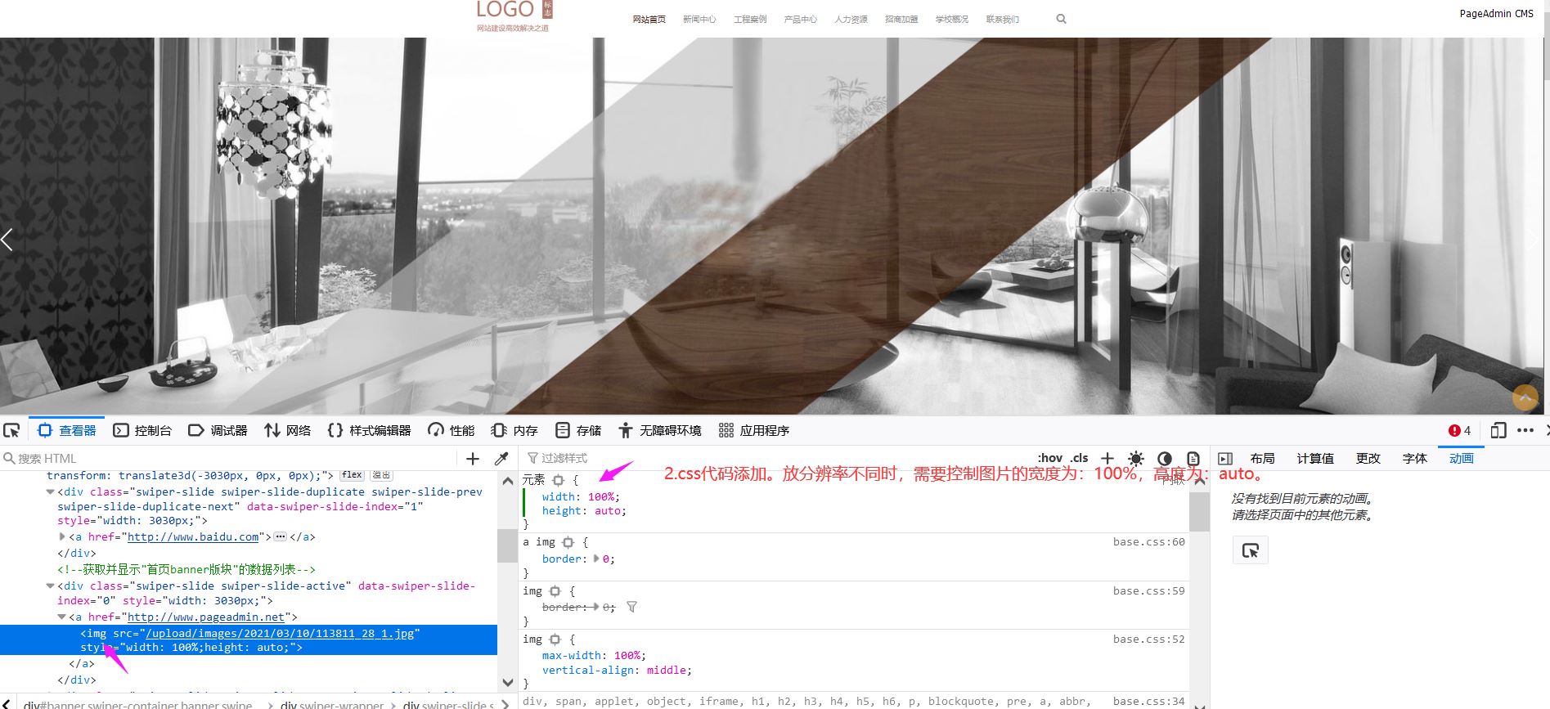Toggle .cls classes panel
The image size is (1550, 709).
(x=1080, y=458)
